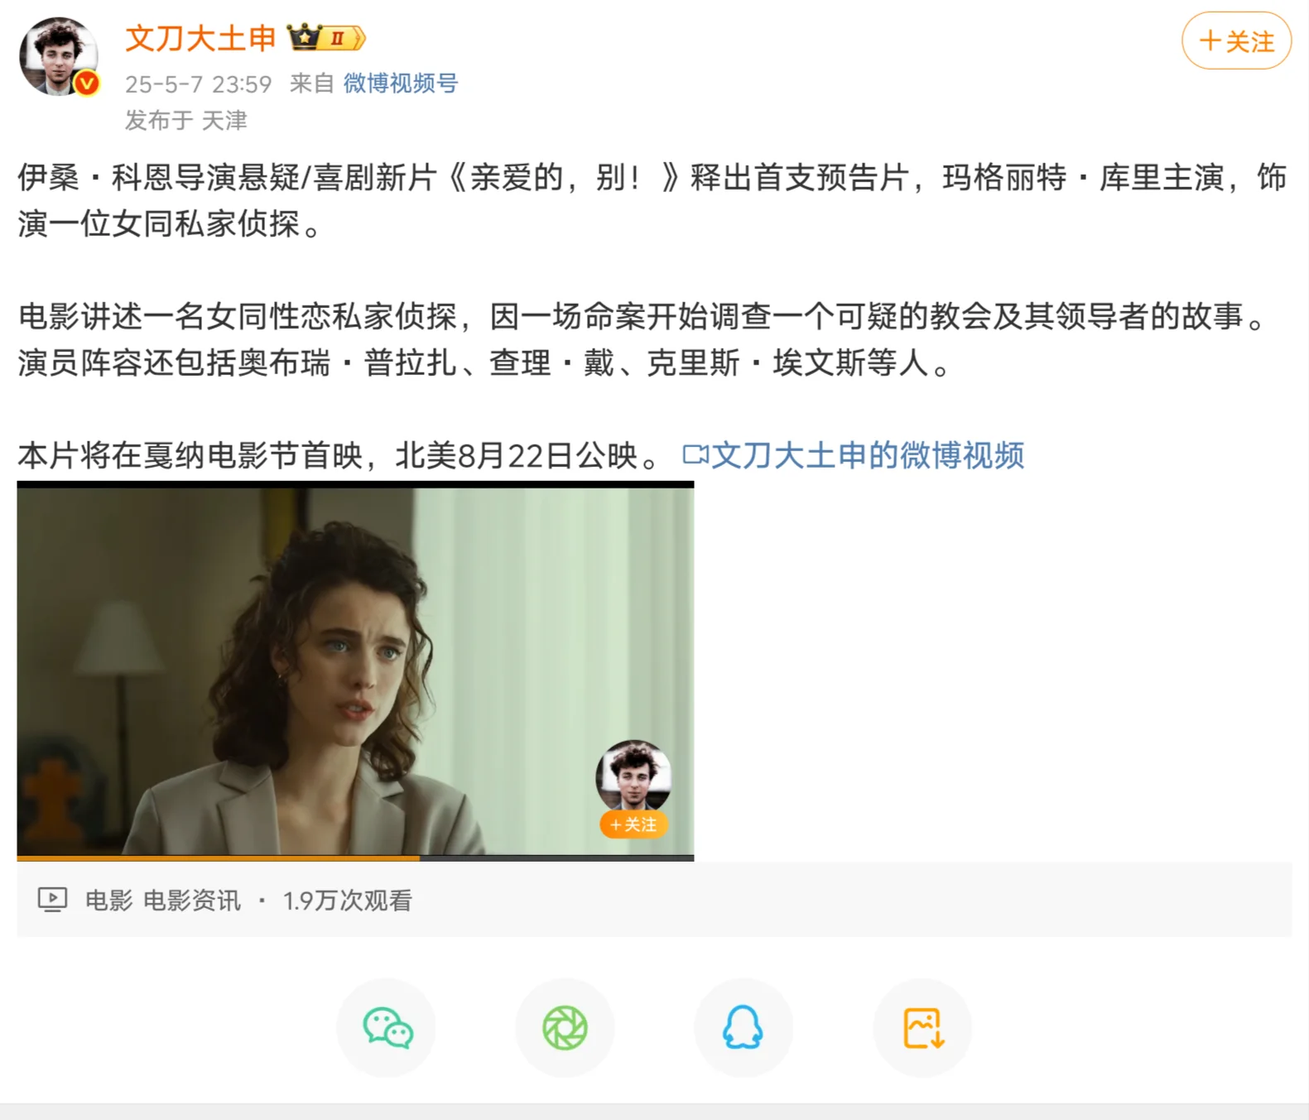
Task: Share the post via QQ penguin icon
Action: 744,1028
